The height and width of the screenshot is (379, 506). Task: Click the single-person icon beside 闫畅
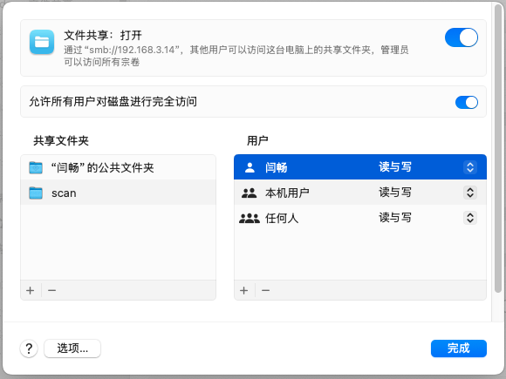point(250,167)
